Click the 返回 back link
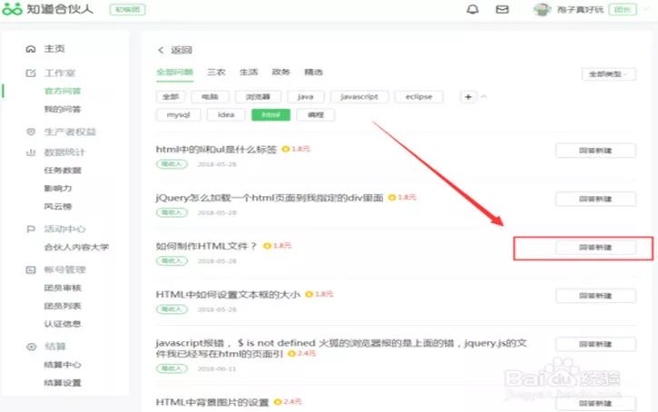Image resolution: width=658 pixels, height=412 pixels. pyautogui.click(x=182, y=50)
